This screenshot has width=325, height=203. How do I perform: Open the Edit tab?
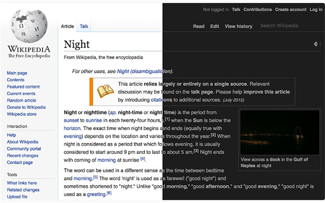tap(214, 27)
